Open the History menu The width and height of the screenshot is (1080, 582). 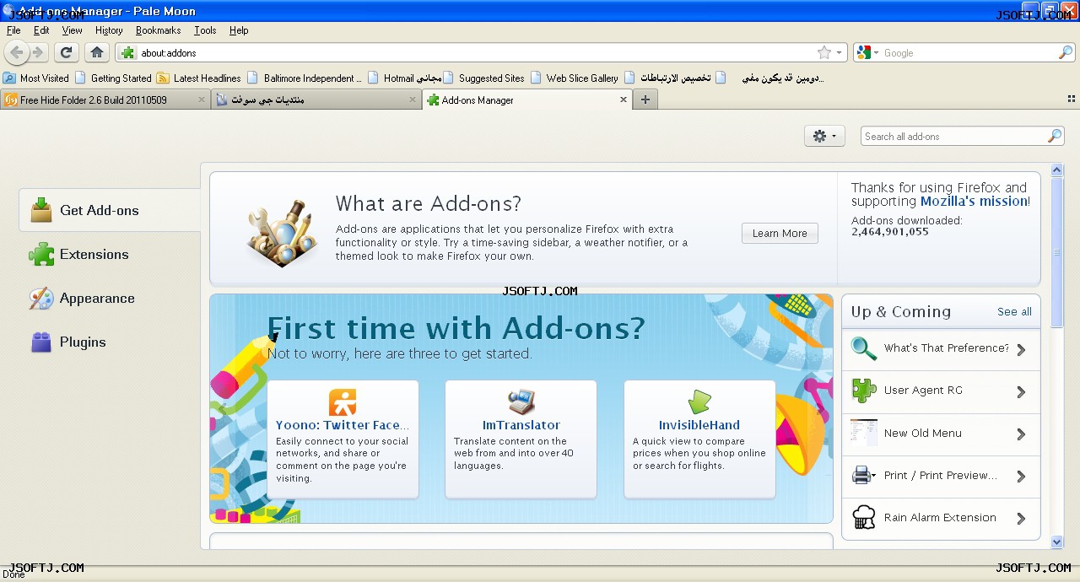click(x=109, y=30)
